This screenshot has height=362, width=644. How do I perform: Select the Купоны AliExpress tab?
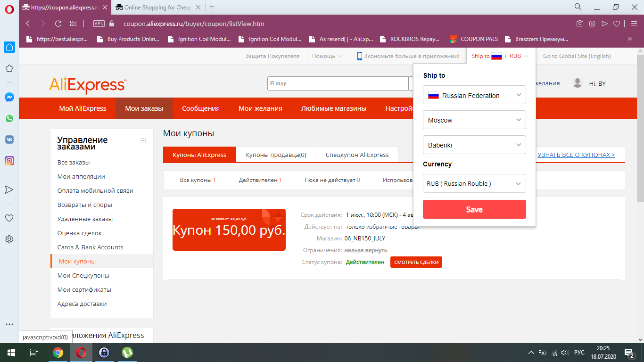[199, 155]
